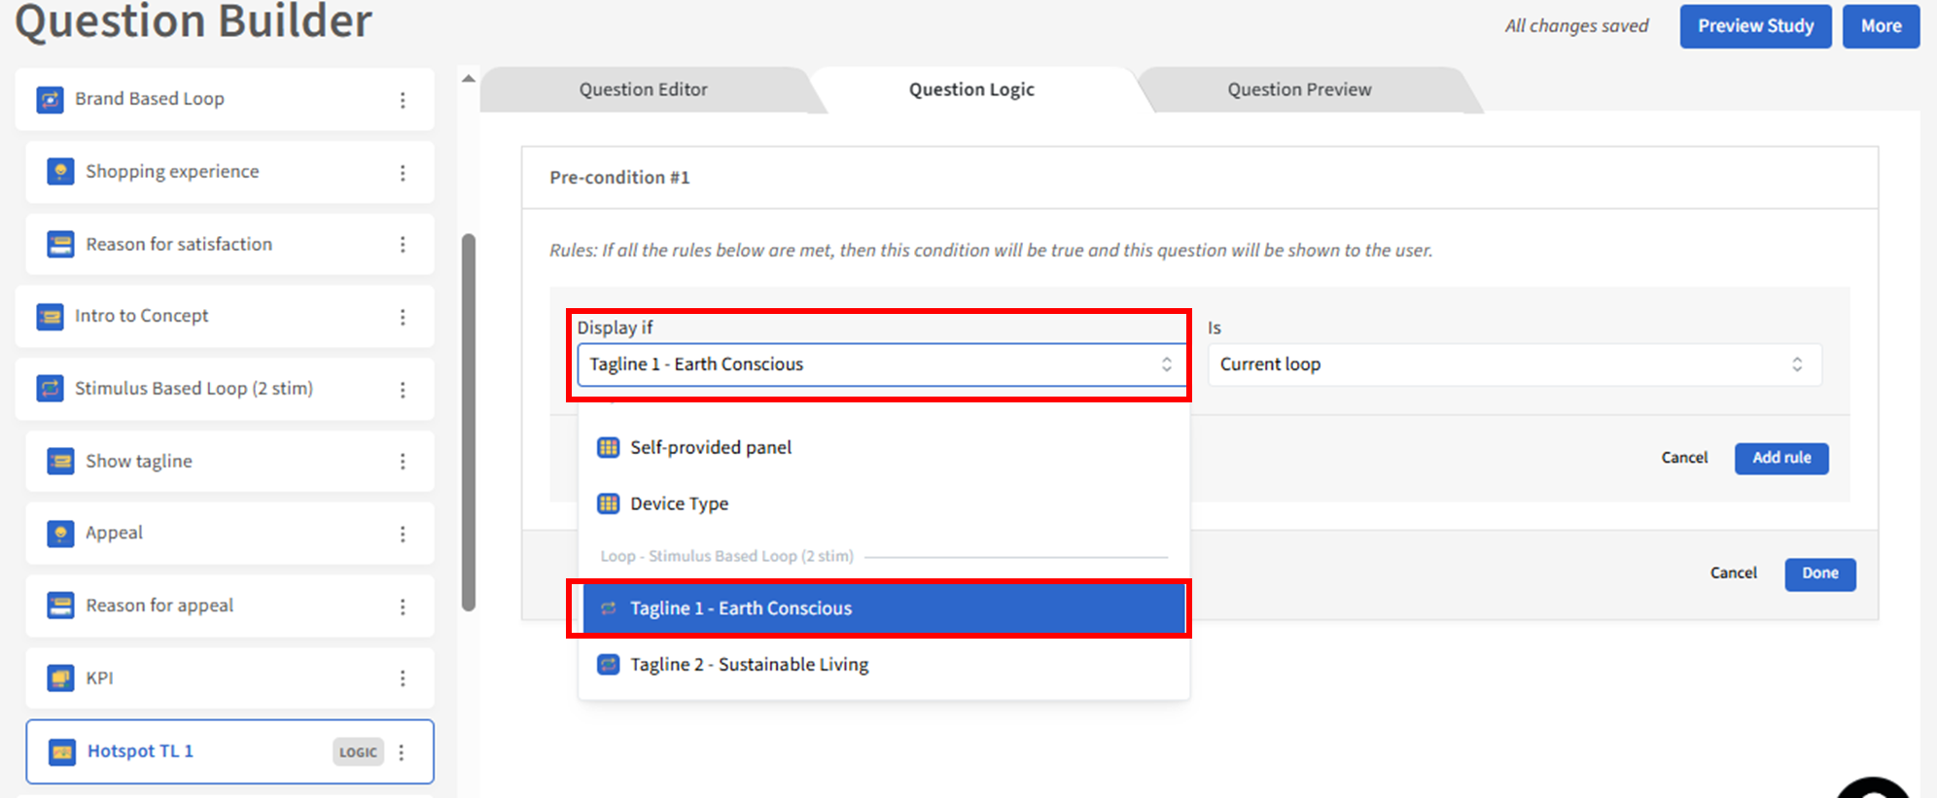Switch to the Question Preview tab
This screenshot has height=798, width=1937.
(1298, 89)
